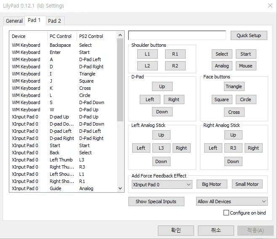The height and width of the screenshot is (239, 277).
Task: Enable Configure on bind checkbox
Action: point(226,213)
